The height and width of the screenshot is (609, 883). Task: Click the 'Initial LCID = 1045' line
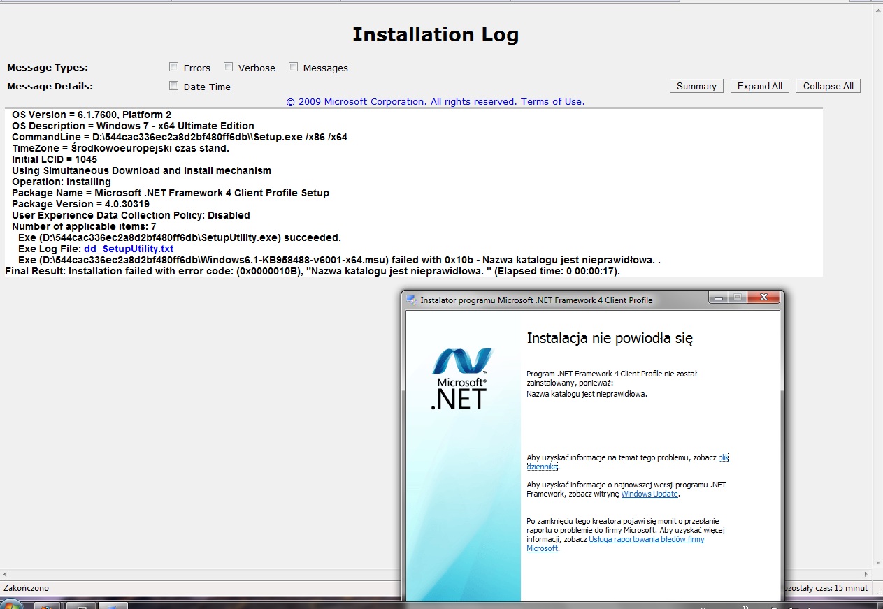55,159
